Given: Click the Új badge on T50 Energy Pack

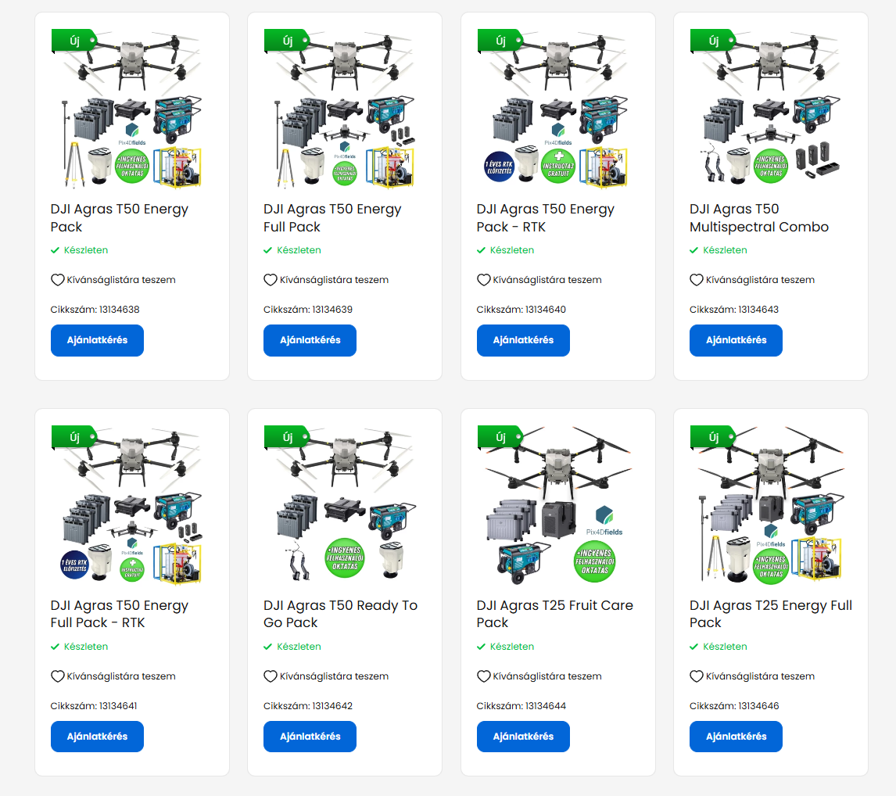Looking at the screenshot, I should [73, 41].
